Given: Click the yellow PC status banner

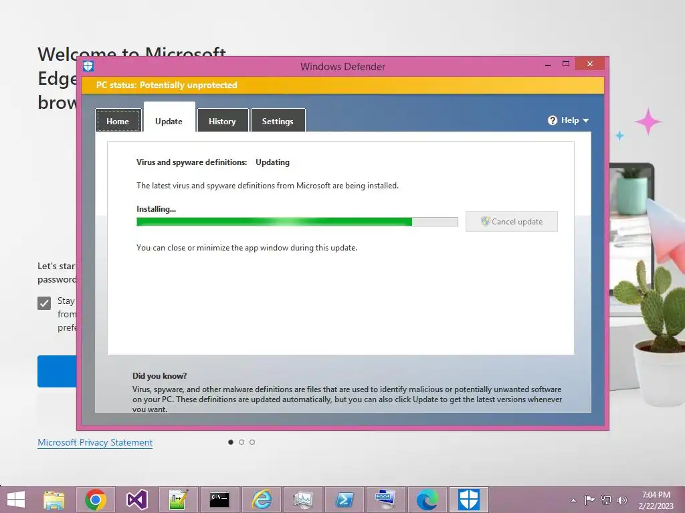Looking at the screenshot, I should click(343, 85).
